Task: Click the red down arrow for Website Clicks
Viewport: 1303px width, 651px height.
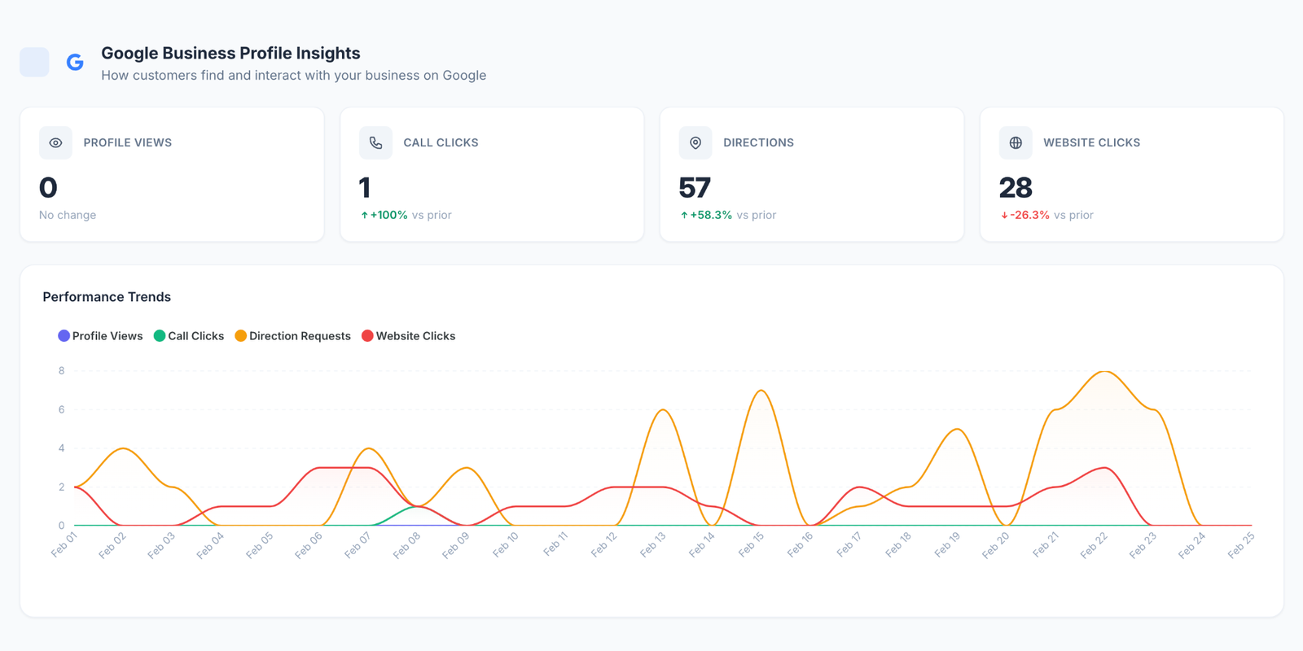Action: coord(1004,216)
